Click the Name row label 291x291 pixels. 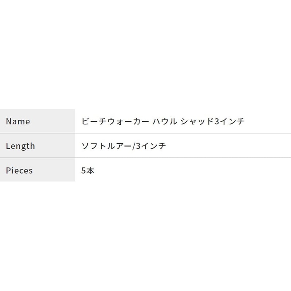tap(18, 121)
